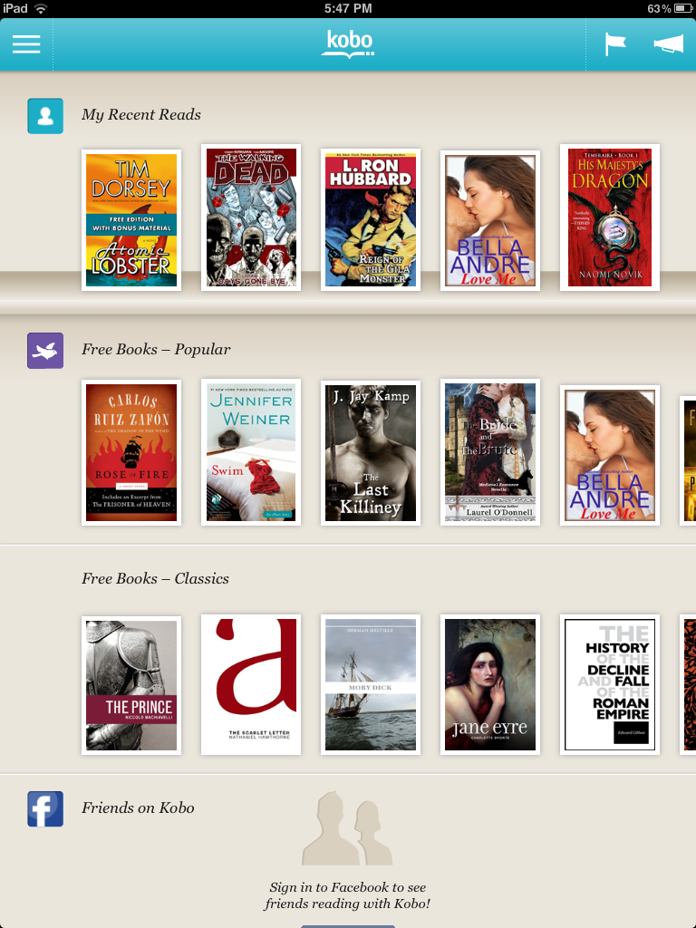The height and width of the screenshot is (928, 696).
Task: Open The Prince by Machiavelli
Action: pos(131,685)
